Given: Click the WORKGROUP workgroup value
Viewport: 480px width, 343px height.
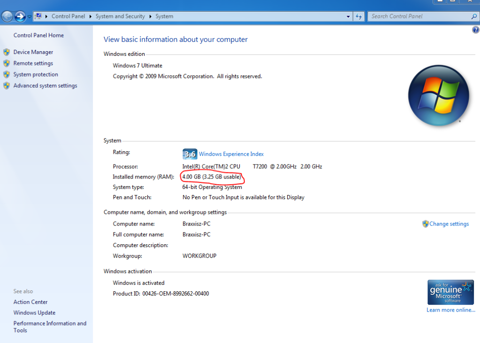Looking at the screenshot, I should [199, 256].
